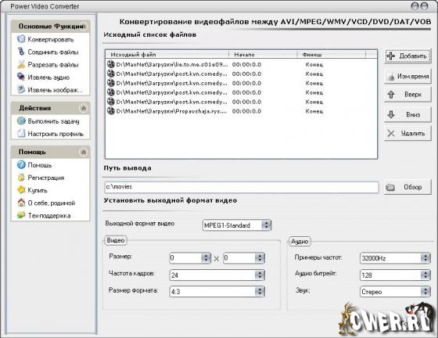Collapse the Помощь panel

point(83,153)
